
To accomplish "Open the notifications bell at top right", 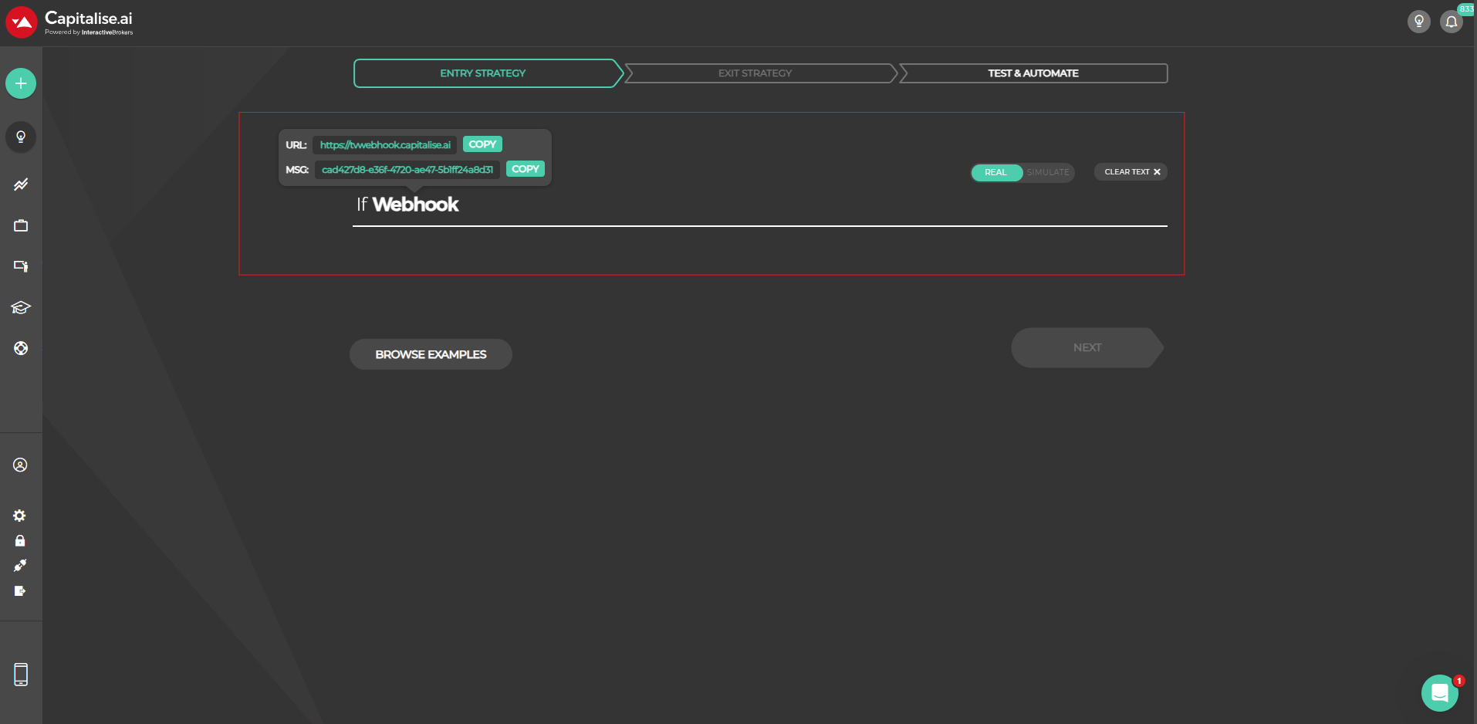I will point(1451,22).
